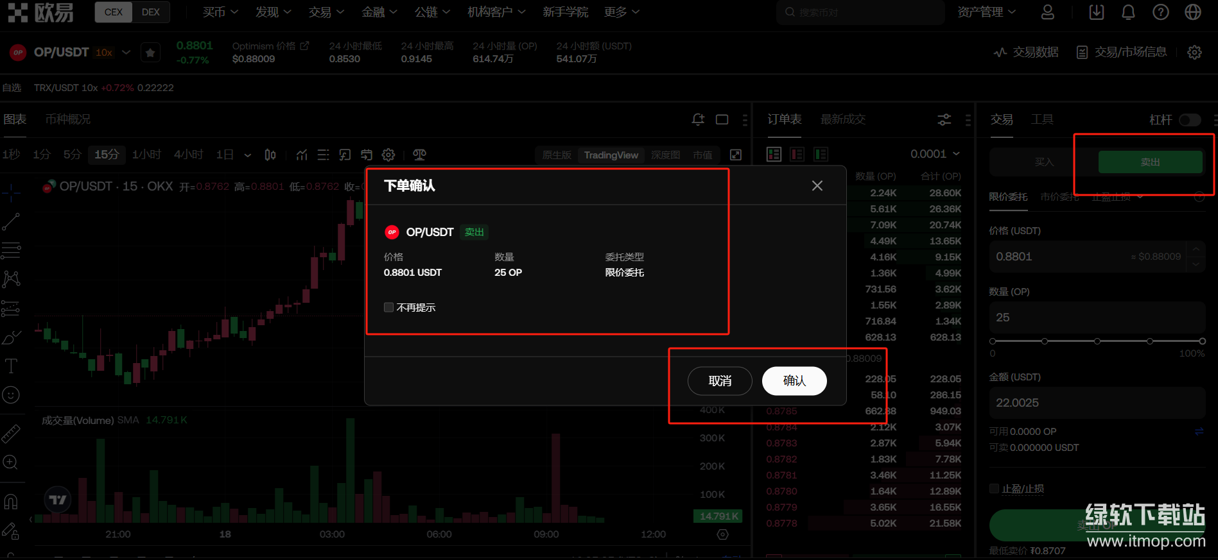Switch to DEX mode
This screenshot has width=1218, height=560.
pos(151,12)
